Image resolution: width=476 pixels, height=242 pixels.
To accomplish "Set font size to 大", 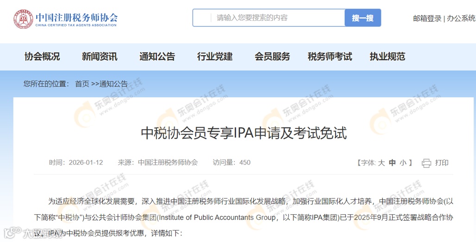I will (x=381, y=163).
